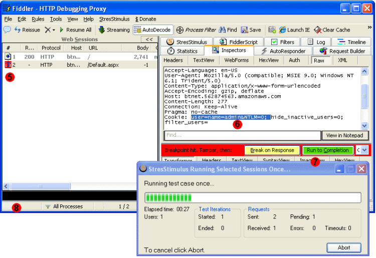Open the File menu
This screenshot has width=376, height=258.
click(8, 19)
